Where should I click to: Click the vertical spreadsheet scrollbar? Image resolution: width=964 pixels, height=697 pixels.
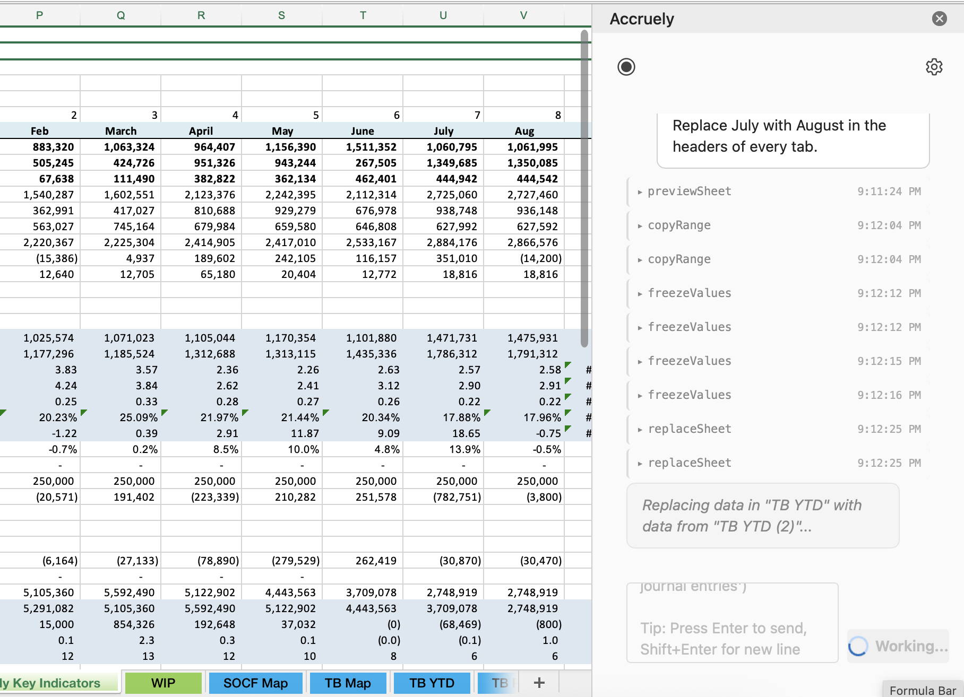pos(584,188)
